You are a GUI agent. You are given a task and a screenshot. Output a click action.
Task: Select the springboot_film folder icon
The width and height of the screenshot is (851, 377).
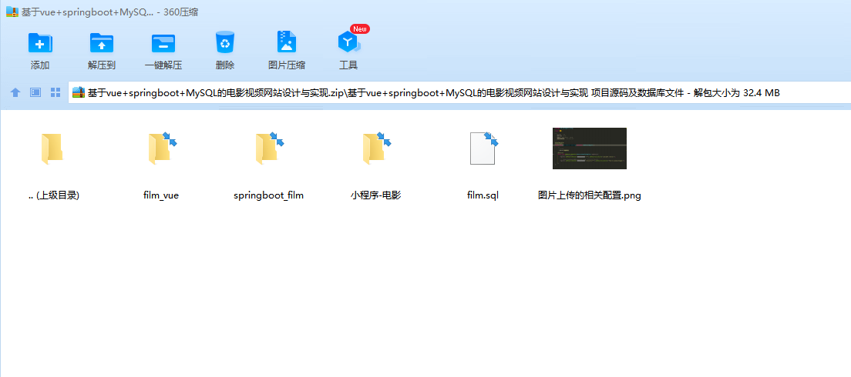268,149
